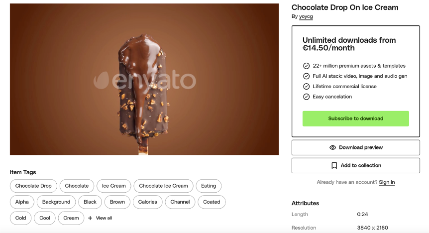Click the Envato leaf watermark logo
This screenshot has height=233, width=429.
[x=102, y=80]
